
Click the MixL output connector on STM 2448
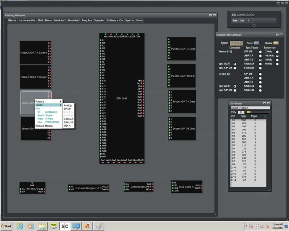pyautogui.click(x=143, y=81)
